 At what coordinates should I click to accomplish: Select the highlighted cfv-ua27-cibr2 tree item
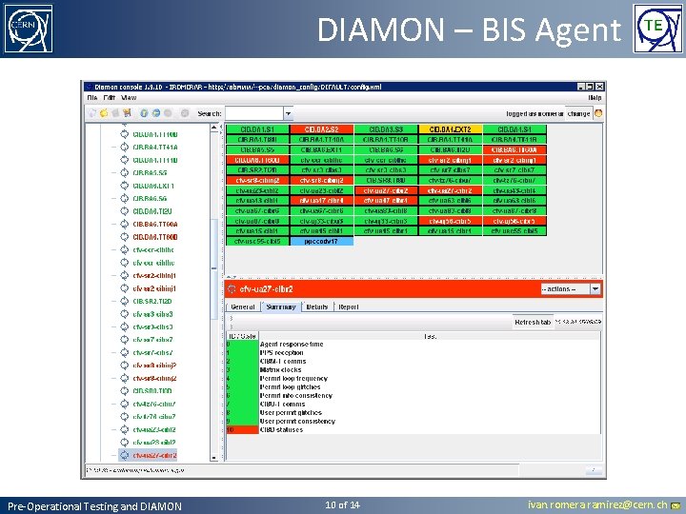[154, 455]
